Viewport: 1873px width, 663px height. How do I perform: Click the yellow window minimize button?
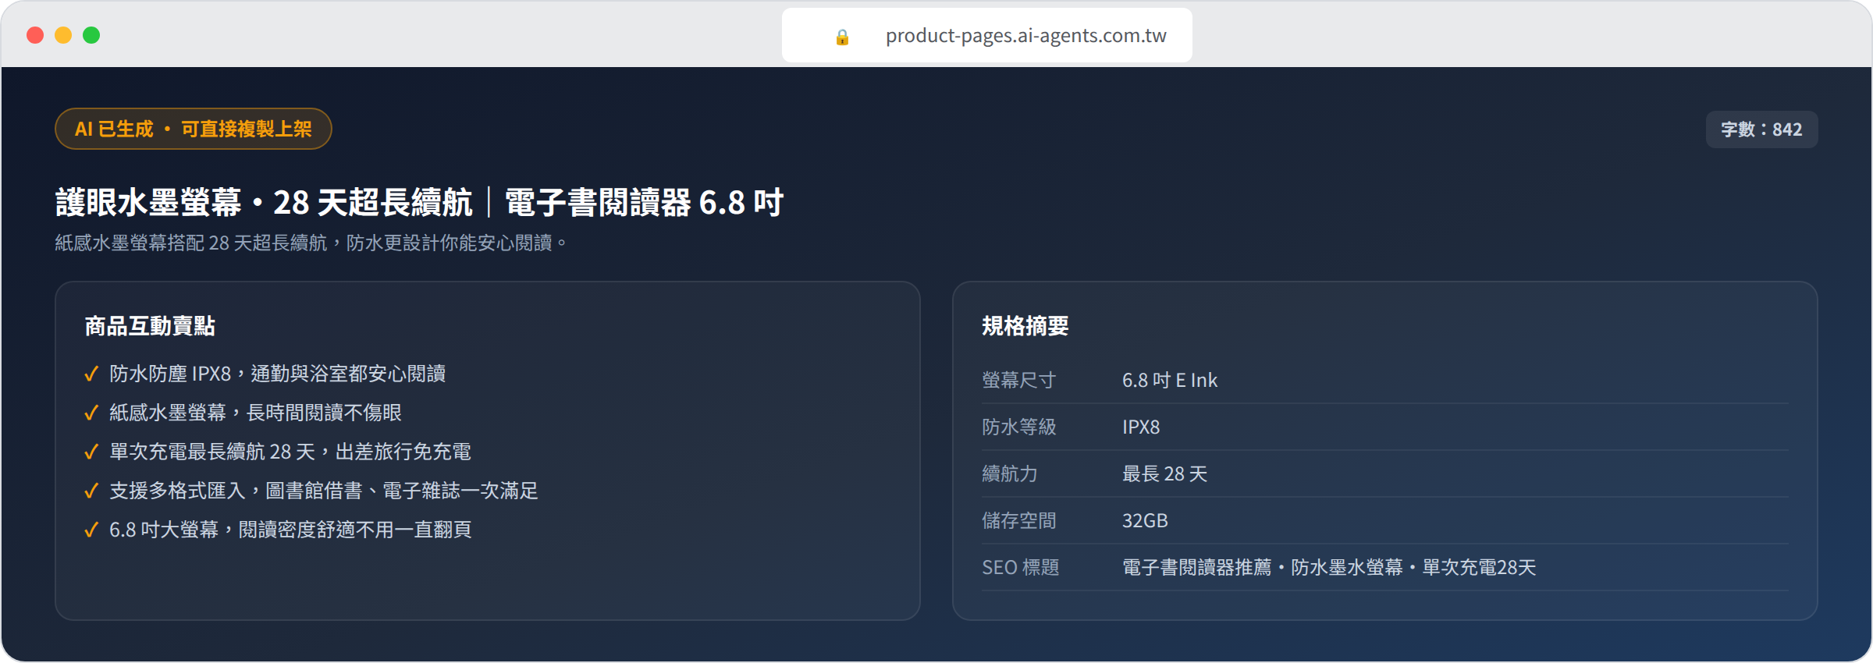(x=63, y=35)
